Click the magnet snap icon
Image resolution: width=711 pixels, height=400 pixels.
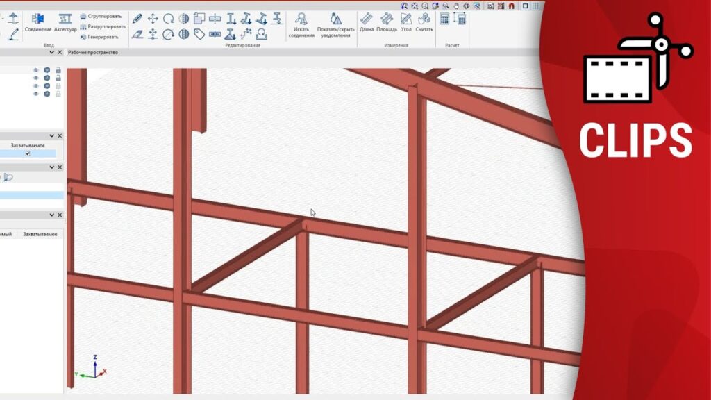[511, 6]
